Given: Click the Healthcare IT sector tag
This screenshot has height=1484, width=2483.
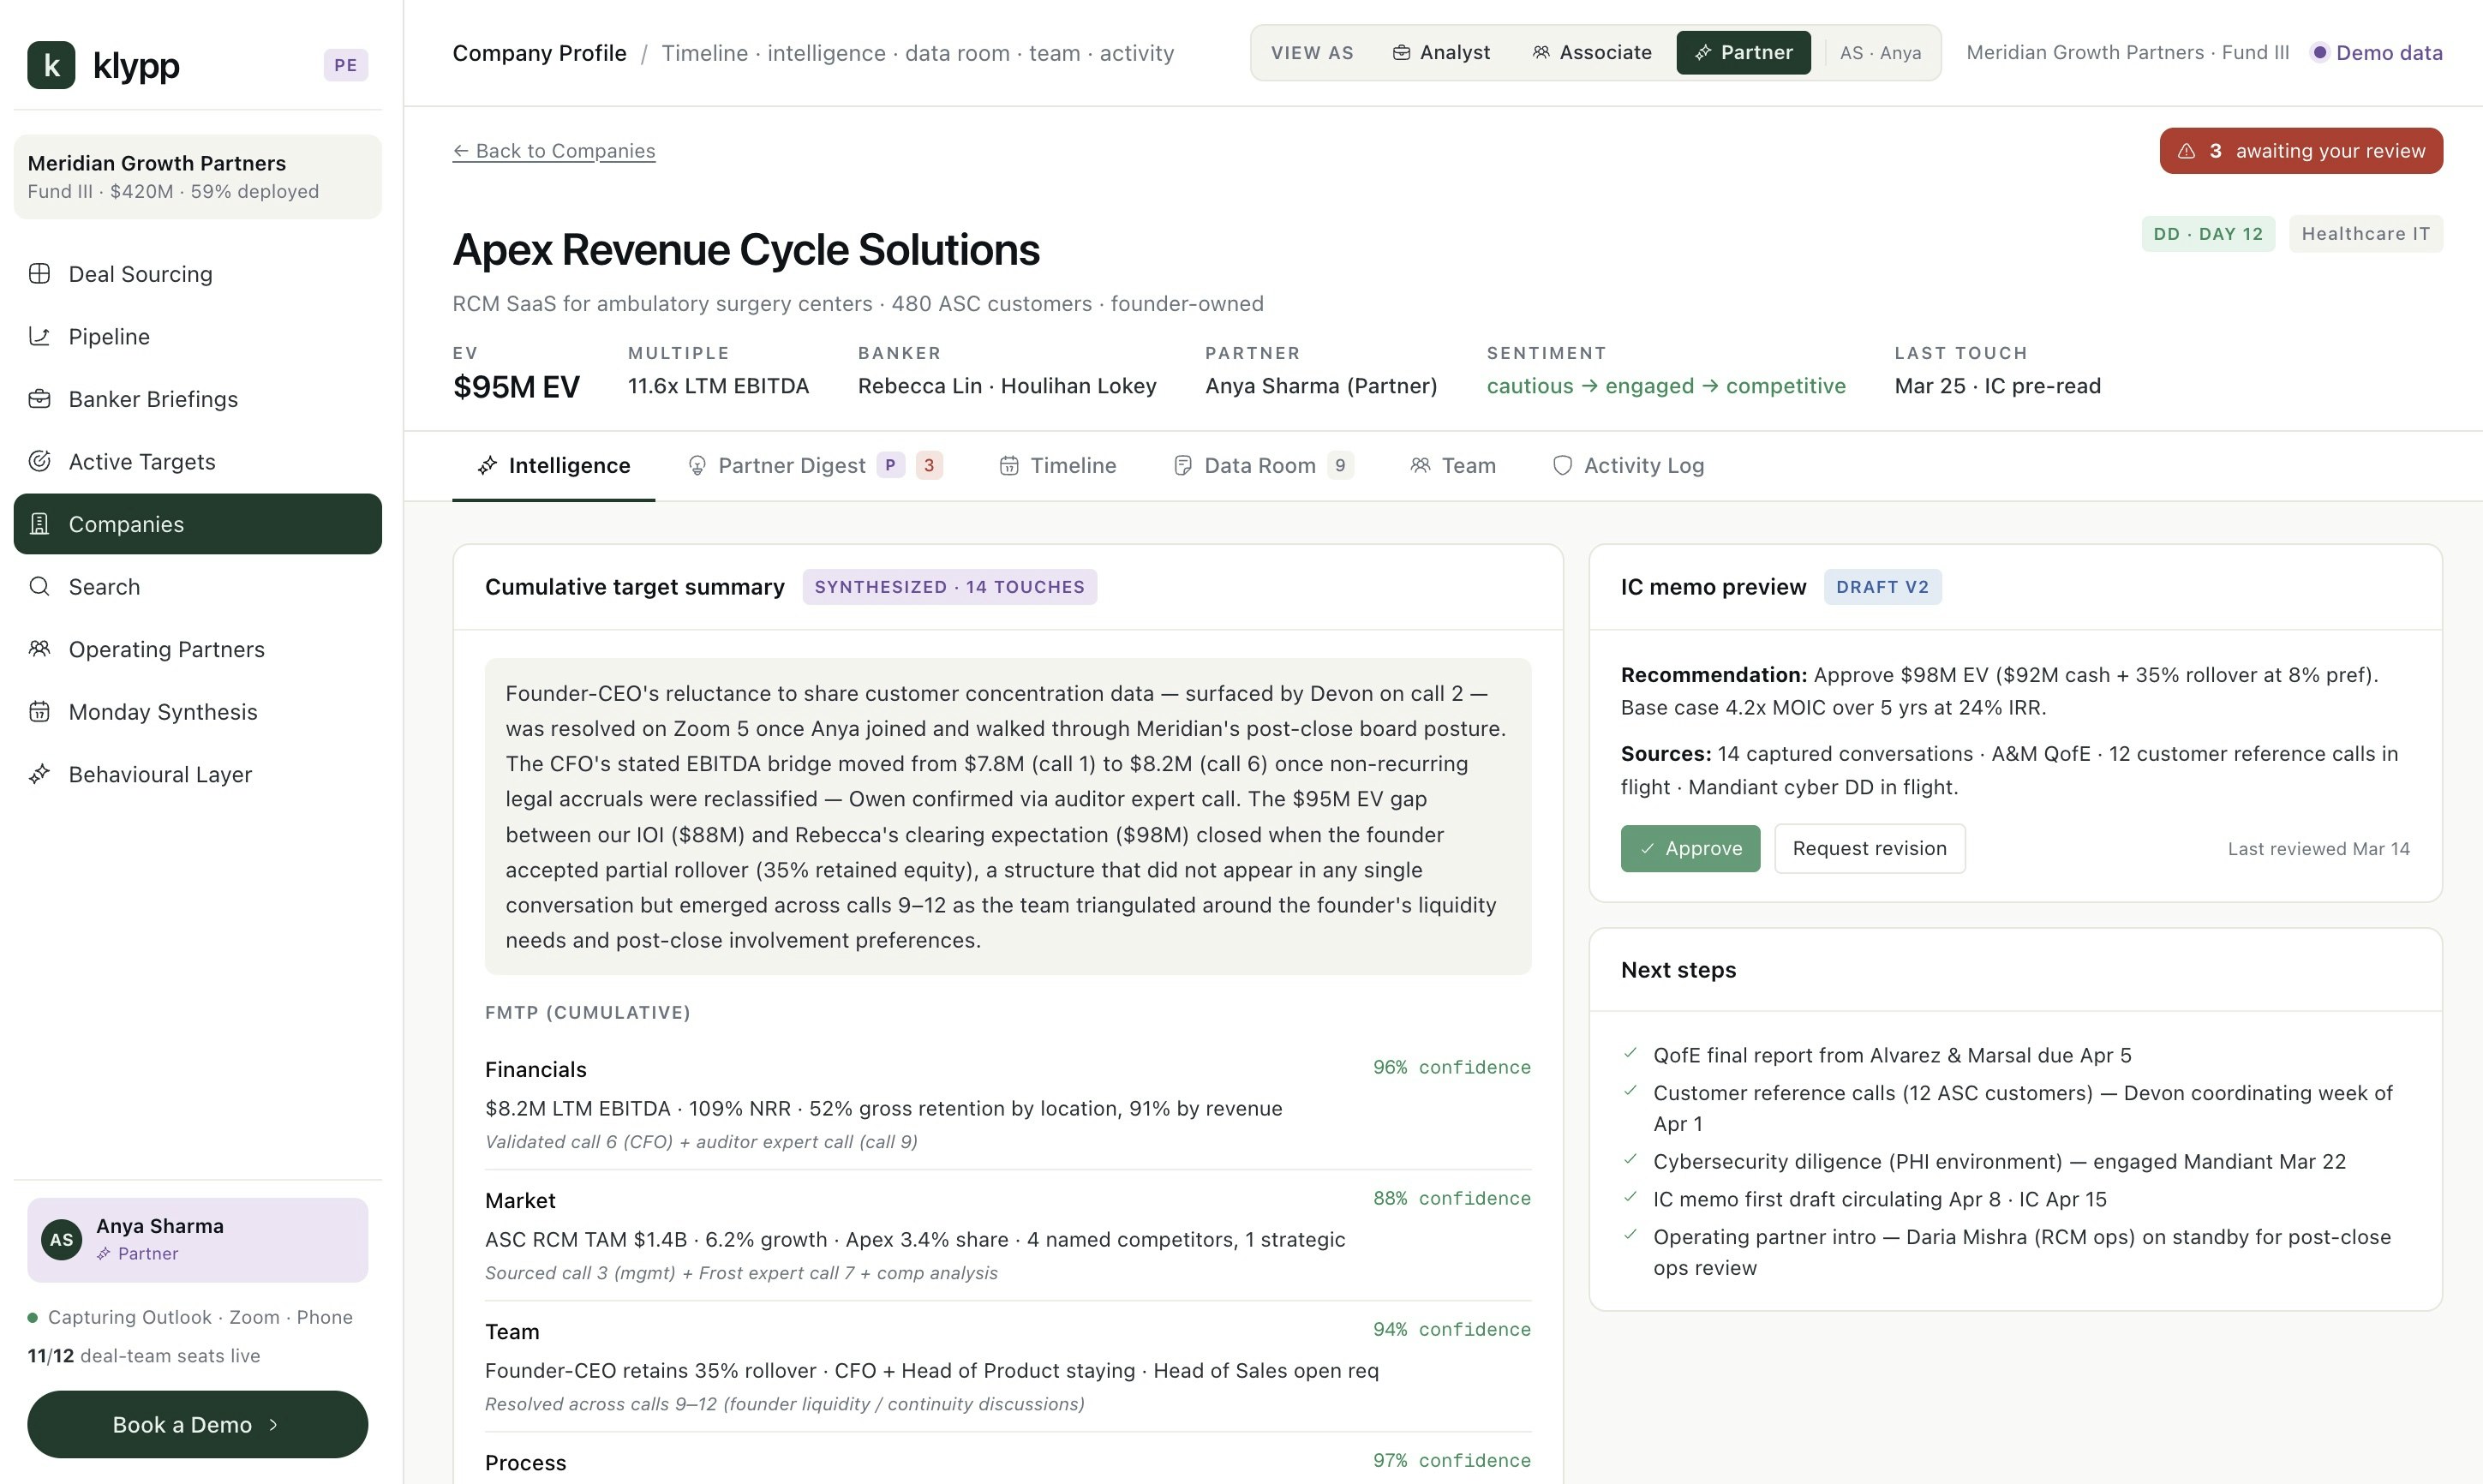Looking at the screenshot, I should tap(2365, 234).
